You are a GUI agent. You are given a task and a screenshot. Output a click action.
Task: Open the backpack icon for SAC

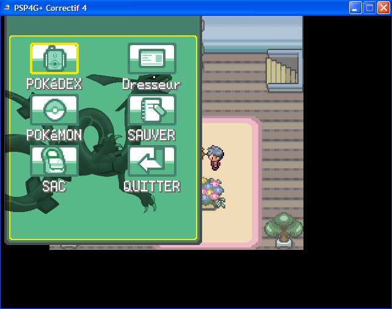(54, 161)
